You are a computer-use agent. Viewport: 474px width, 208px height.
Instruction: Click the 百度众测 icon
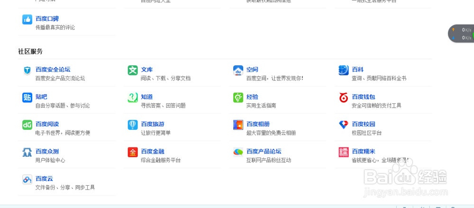27,152
